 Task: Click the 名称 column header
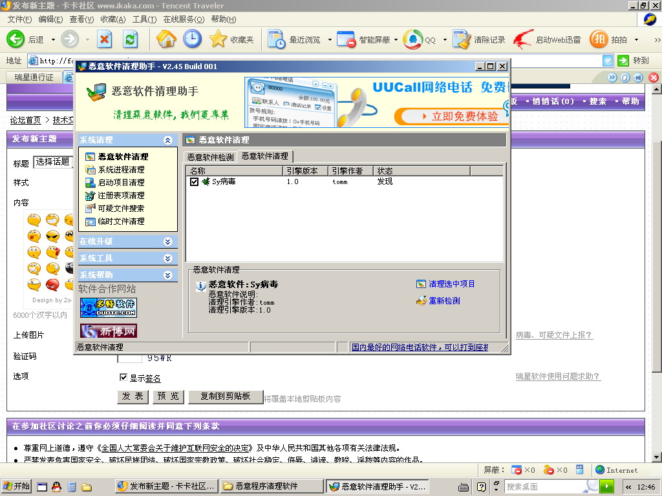pyautogui.click(x=234, y=170)
